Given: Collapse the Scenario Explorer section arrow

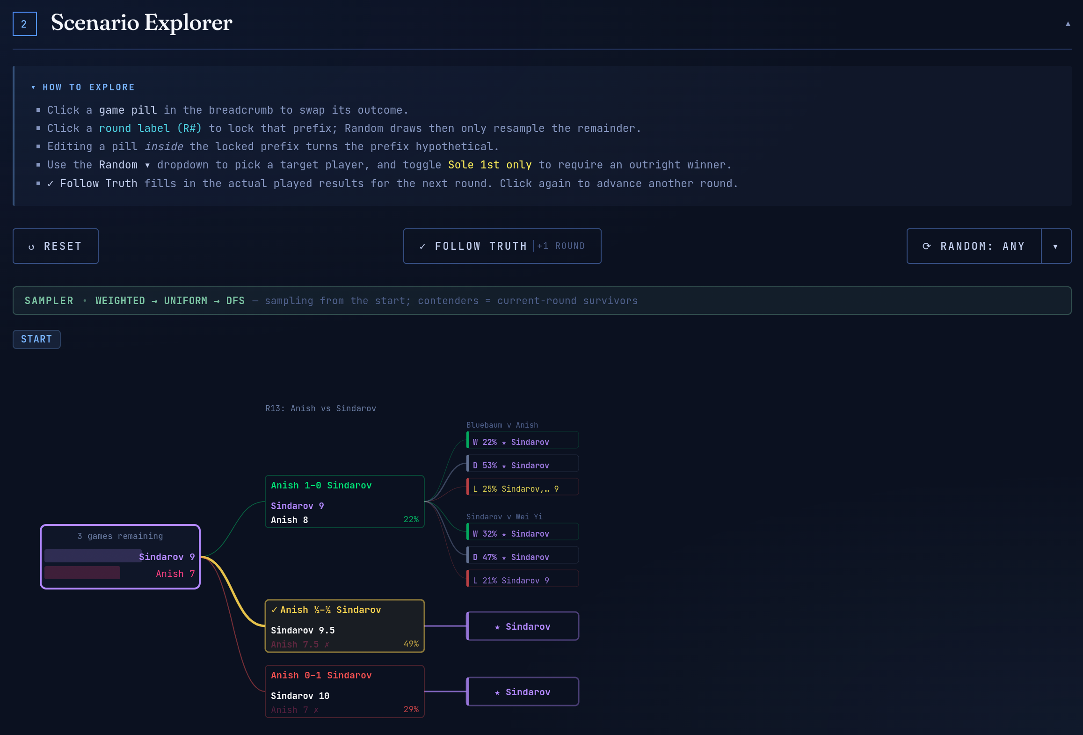Looking at the screenshot, I should tap(1068, 24).
